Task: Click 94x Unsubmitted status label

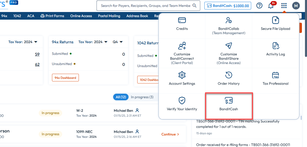Action: point(62,64)
